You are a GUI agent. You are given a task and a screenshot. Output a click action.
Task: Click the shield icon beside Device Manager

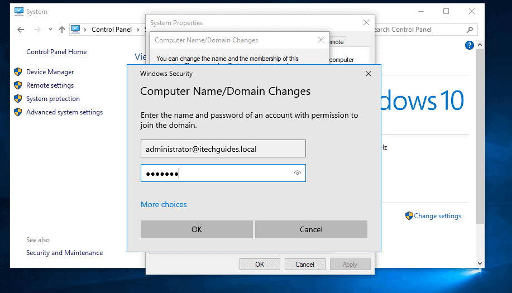click(18, 72)
